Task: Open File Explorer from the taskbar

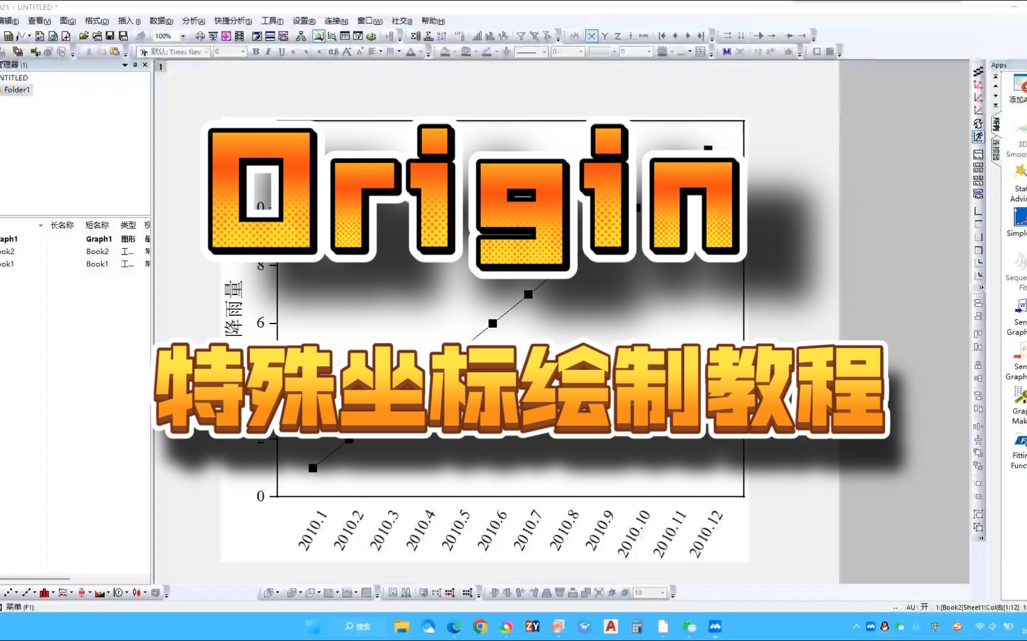Action: [402, 626]
